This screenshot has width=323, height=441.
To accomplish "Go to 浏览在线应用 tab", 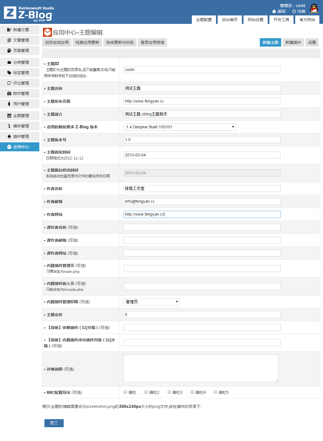I will click(x=57, y=42).
